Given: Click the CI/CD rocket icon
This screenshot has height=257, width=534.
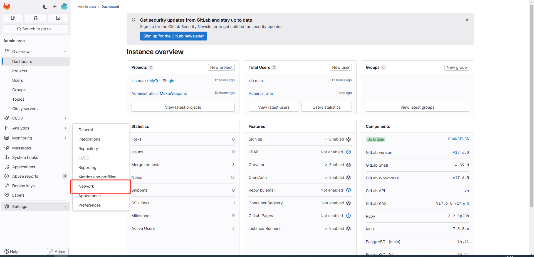Looking at the screenshot, I should [7, 118].
